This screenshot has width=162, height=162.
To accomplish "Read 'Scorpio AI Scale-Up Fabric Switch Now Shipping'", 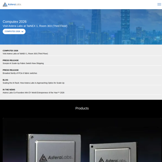I will click(23, 63).
